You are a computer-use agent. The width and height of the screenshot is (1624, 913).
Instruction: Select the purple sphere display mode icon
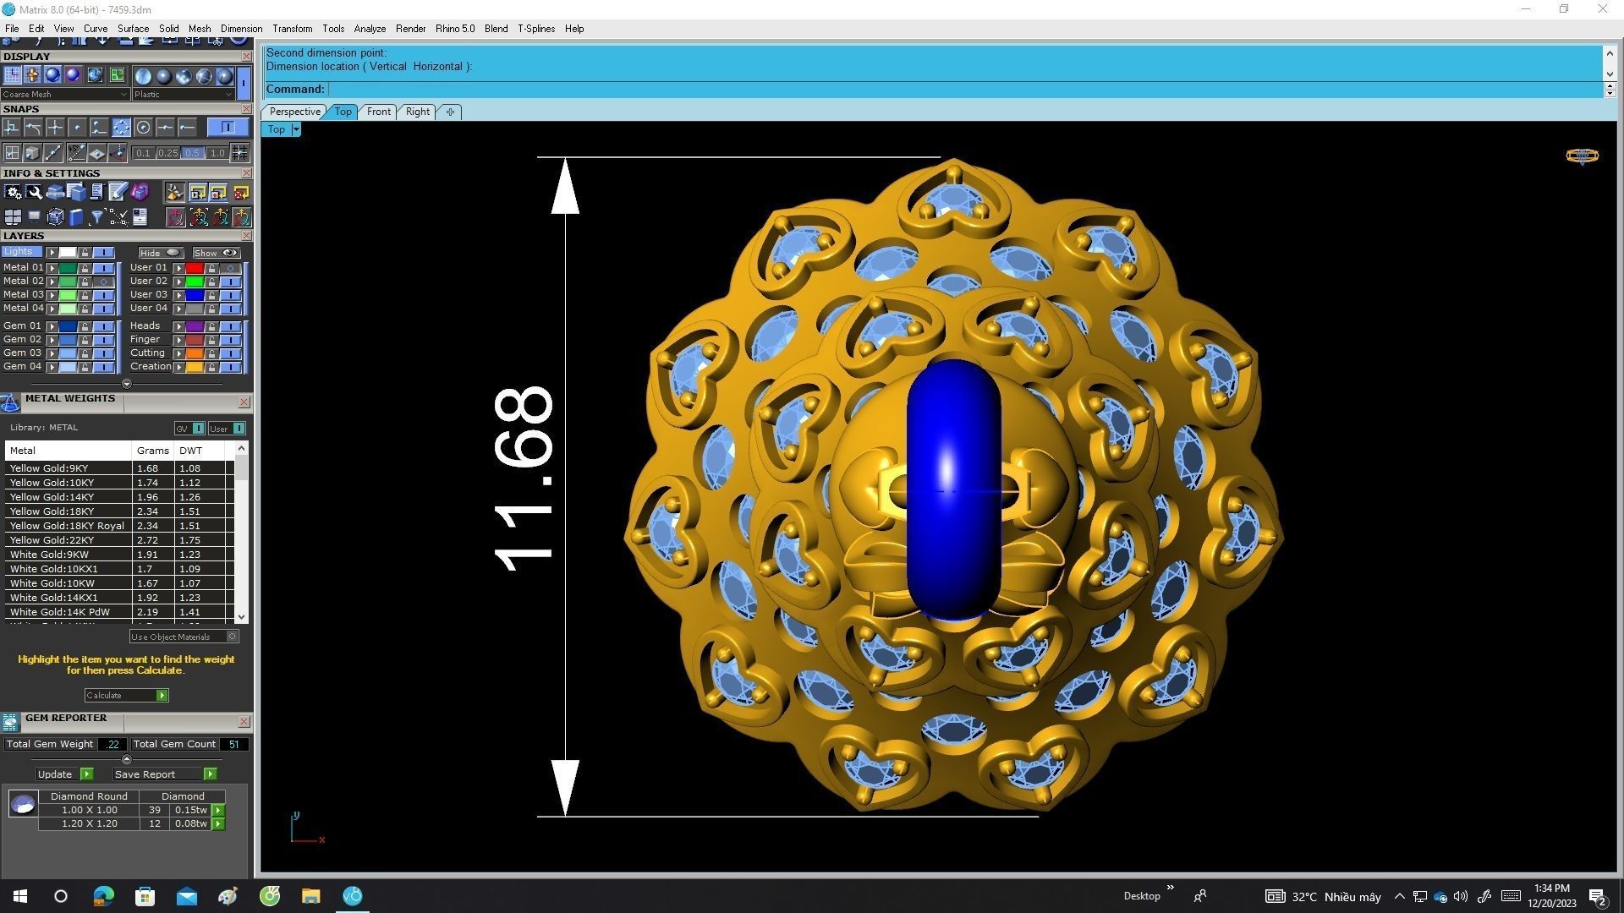coord(73,75)
